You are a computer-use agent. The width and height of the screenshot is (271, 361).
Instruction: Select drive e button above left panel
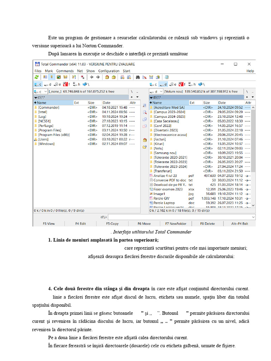(x=58, y=85)
